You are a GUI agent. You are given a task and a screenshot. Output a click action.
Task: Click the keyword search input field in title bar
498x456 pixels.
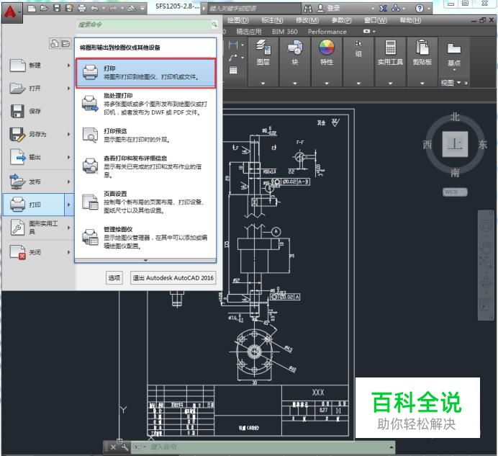(254, 8)
